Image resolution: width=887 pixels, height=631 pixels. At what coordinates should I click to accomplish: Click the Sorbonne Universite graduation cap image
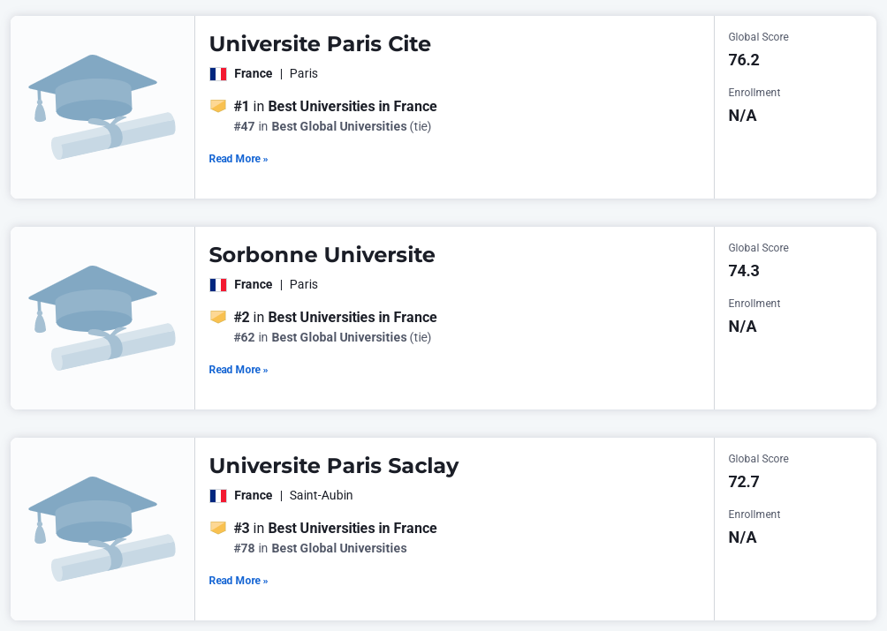point(102,318)
